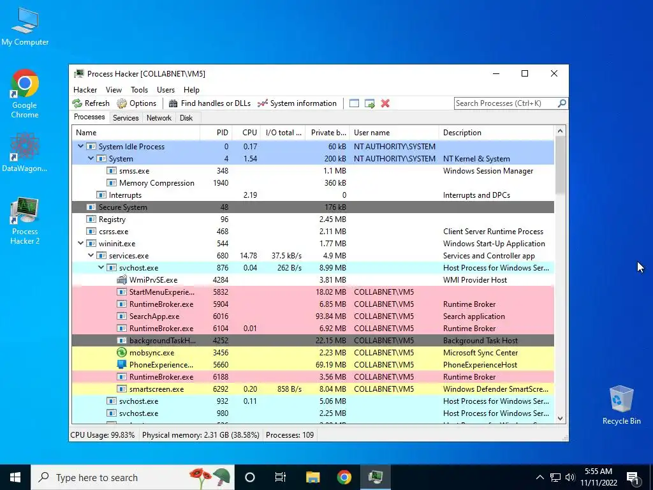The image size is (653, 490).
Task: Sort by the I/O total column
Action: pos(283,133)
